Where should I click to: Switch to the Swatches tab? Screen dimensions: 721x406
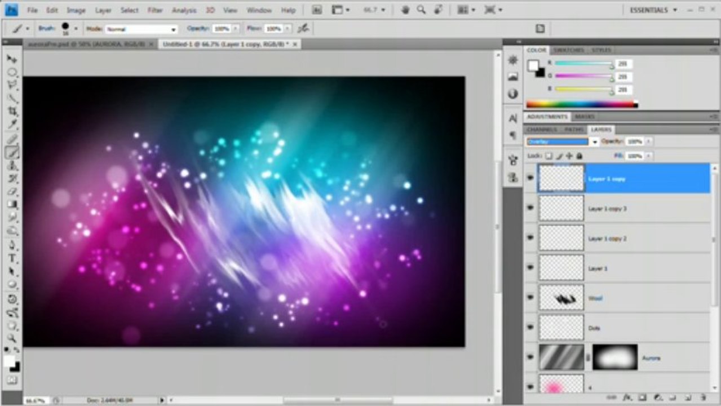(569, 50)
